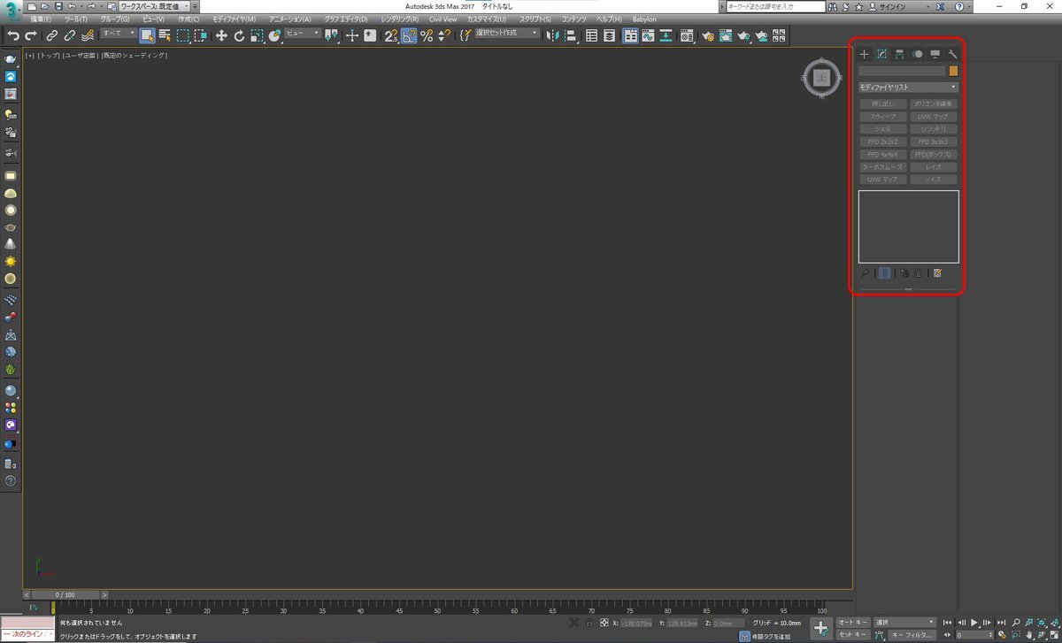Toggle Pin Stack icon below modifier stack
Image resolution: width=1062 pixels, height=643 pixels.
[865, 273]
